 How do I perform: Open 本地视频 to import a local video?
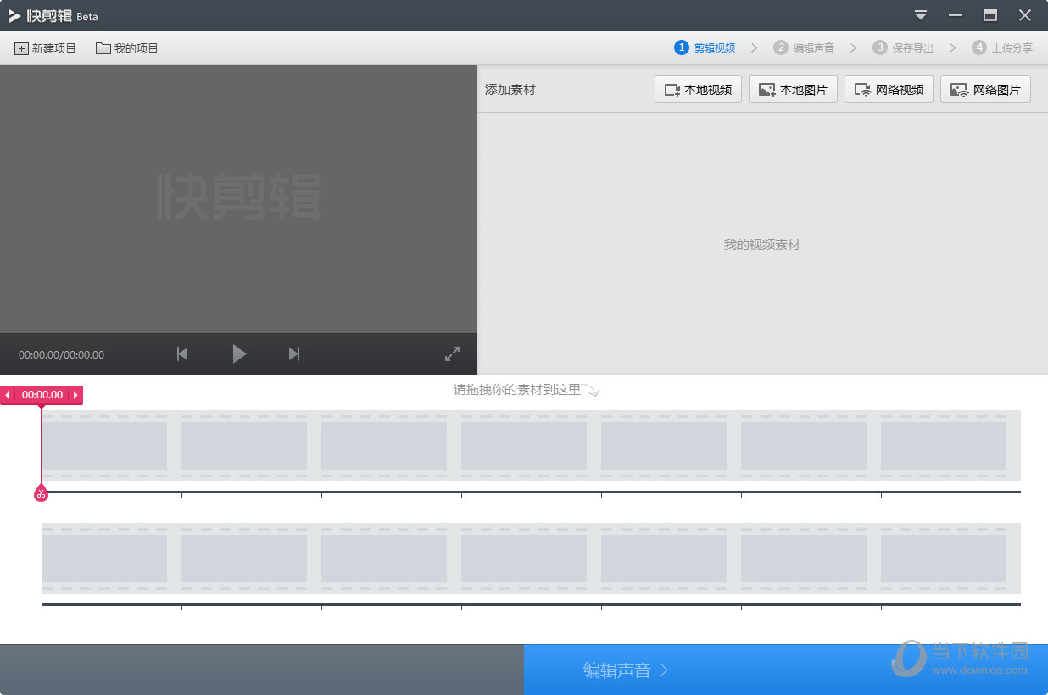698,89
